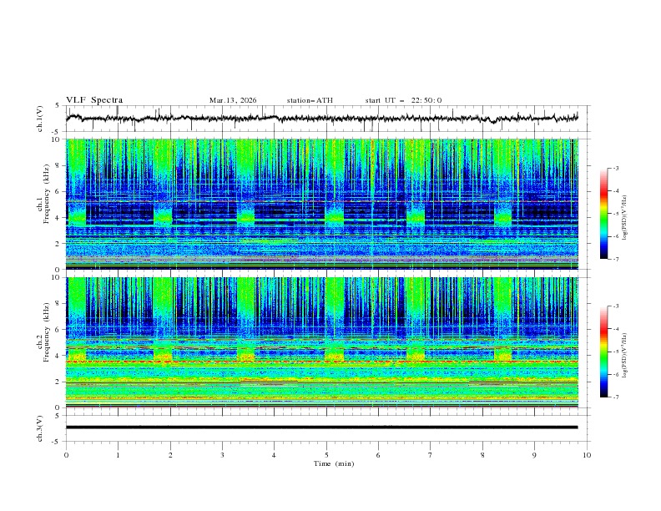The image size is (661, 511).
Task: Click time axis tick label "6"
Action: coord(379,455)
